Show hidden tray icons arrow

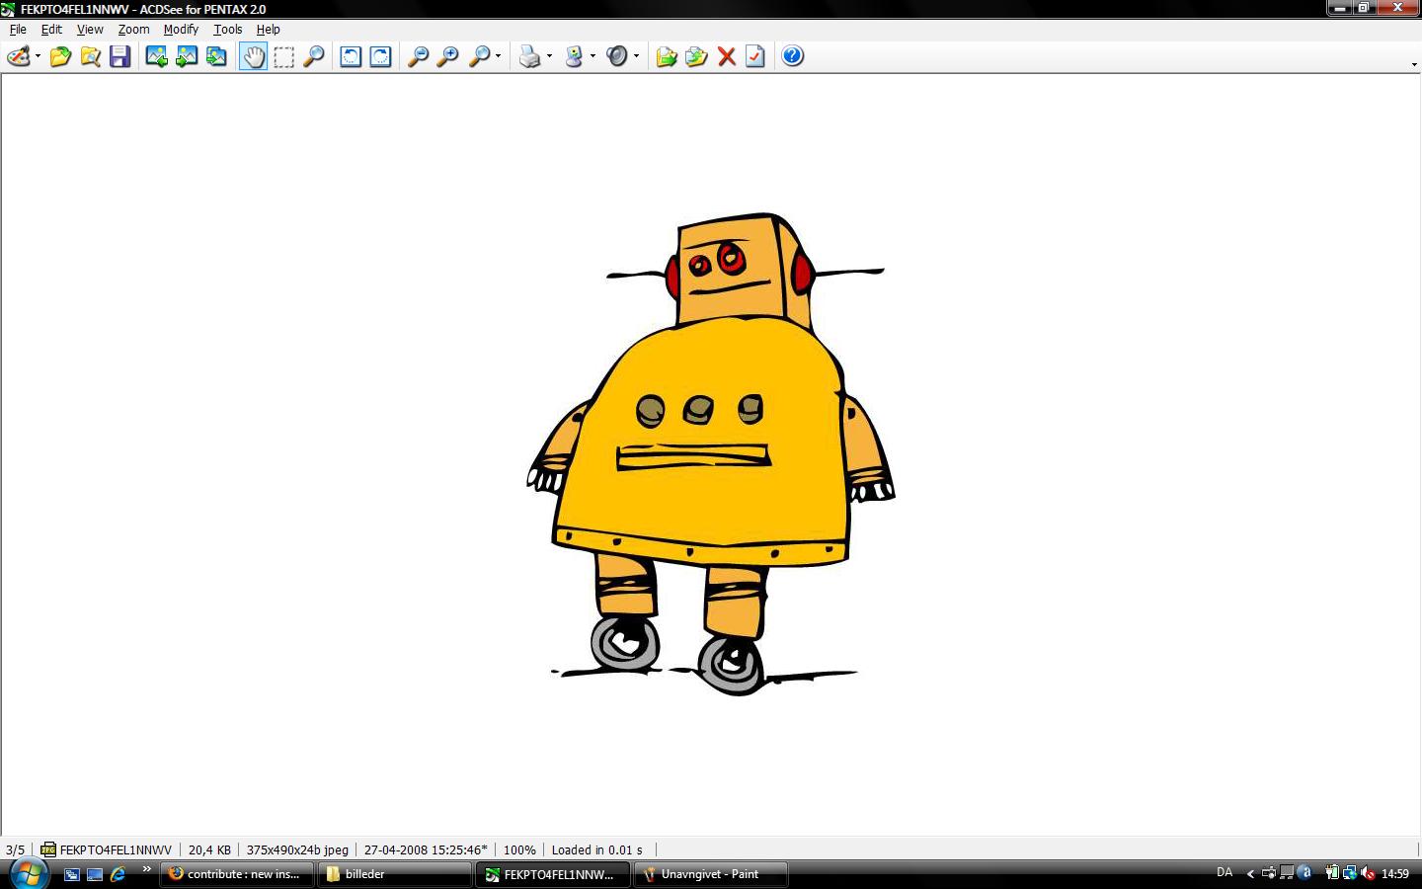point(1250,873)
